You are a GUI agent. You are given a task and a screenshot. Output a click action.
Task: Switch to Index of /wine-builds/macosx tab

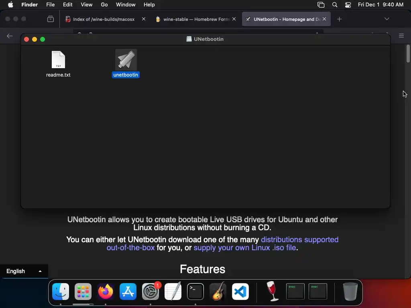(x=104, y=19)
